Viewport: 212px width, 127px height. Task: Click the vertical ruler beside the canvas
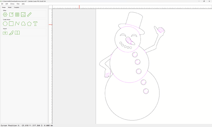[x=51, y=66]
